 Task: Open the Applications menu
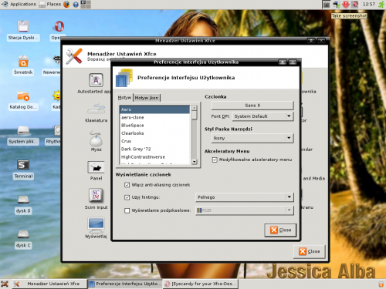pos(19,5)
